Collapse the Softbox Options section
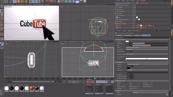The width and height of the screenshot is (173, 97). click(x=116, y=40)
